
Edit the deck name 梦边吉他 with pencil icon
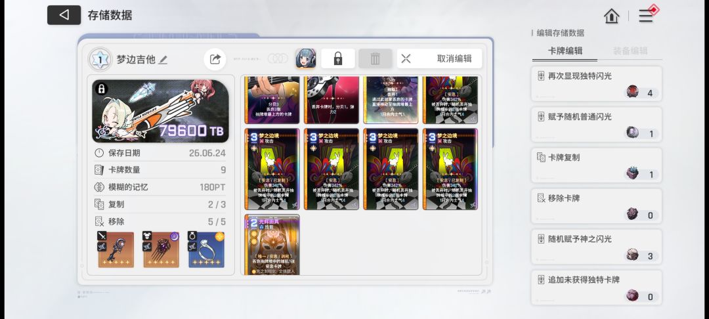click(163, 60)
